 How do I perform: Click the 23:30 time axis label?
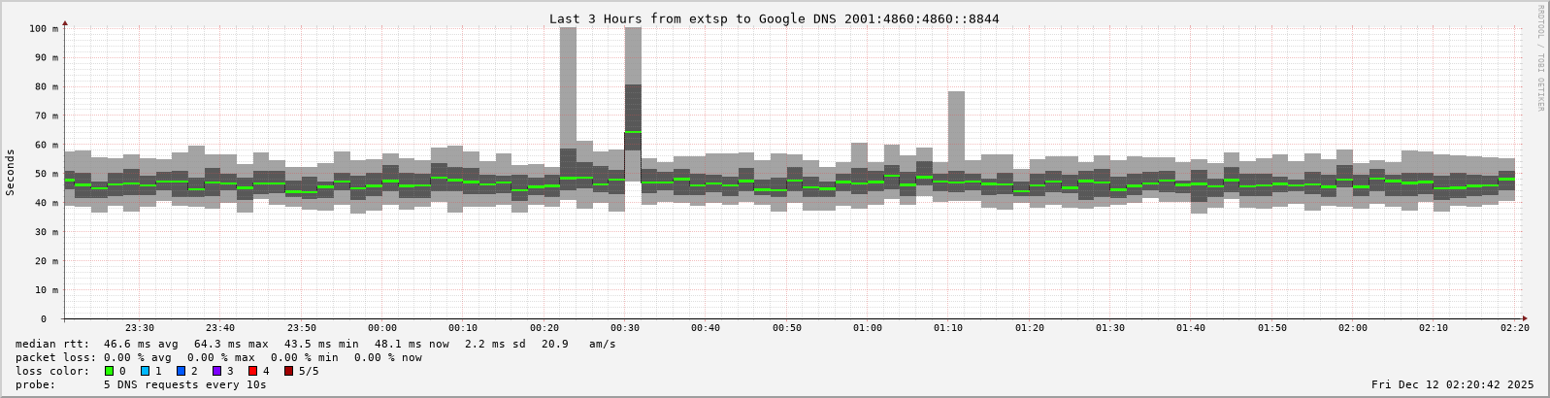[140, 328]
